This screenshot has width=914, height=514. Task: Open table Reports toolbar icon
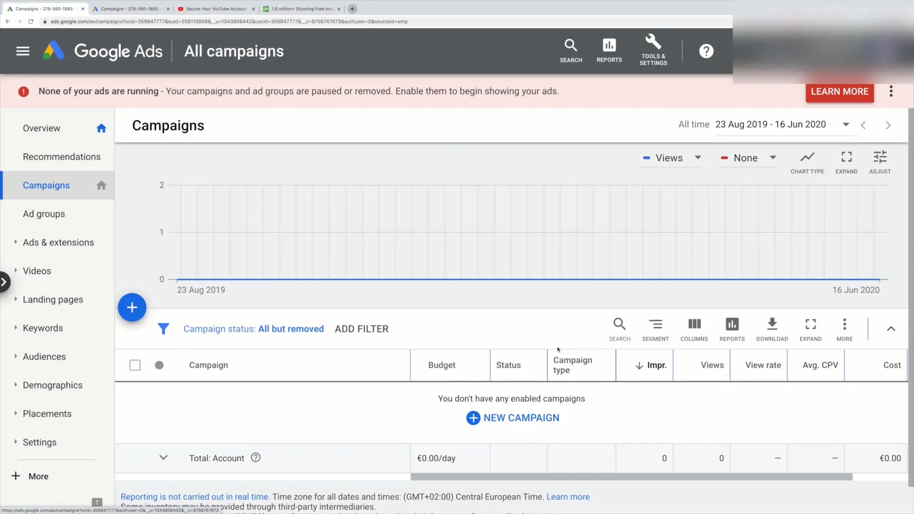point(732,329)
